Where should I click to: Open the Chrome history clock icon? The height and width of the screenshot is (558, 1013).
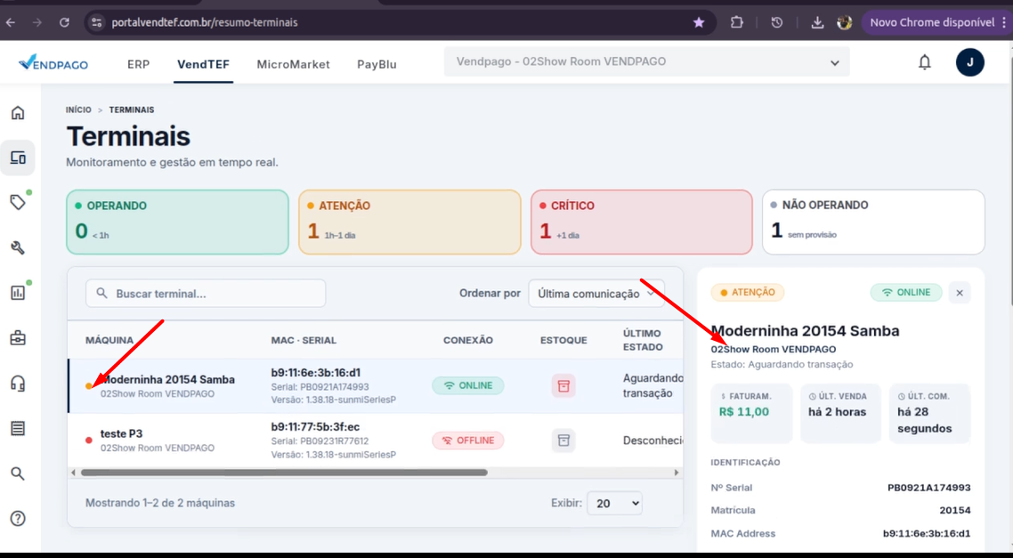pyautogui.click(x=777, y=22)
